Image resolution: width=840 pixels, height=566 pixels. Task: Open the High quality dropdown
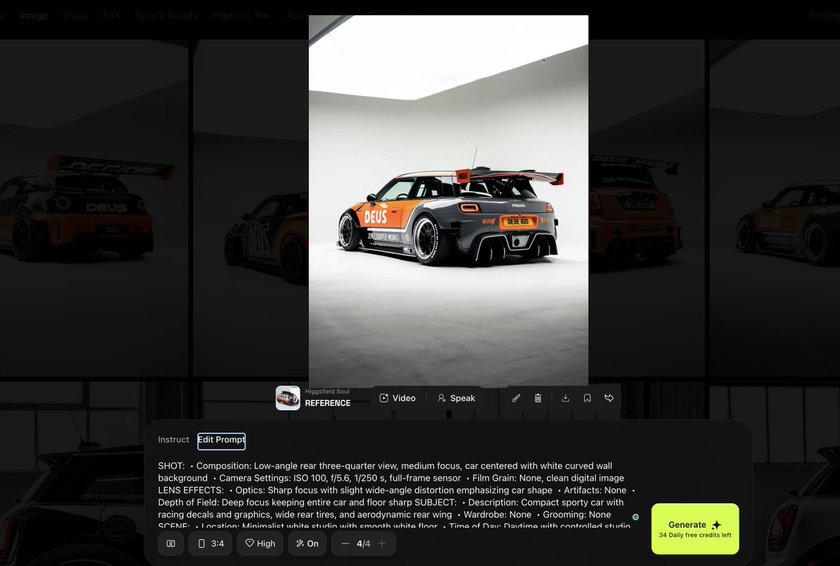(x=260, y=544)
